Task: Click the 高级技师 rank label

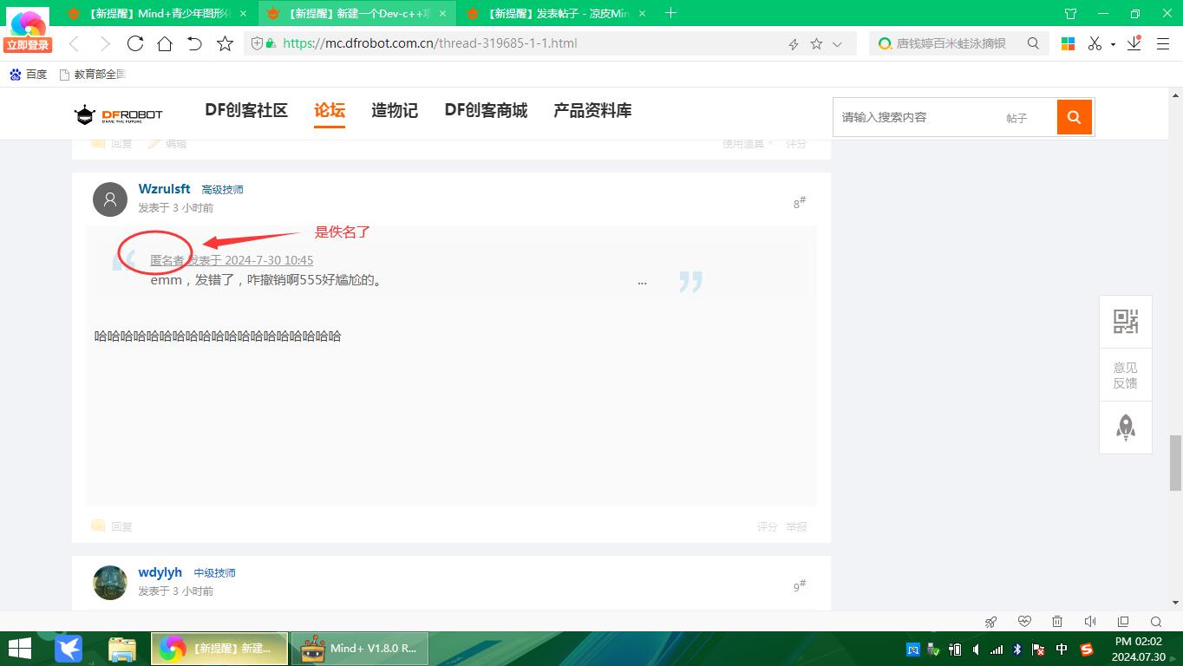Action: tap(222, 189)
